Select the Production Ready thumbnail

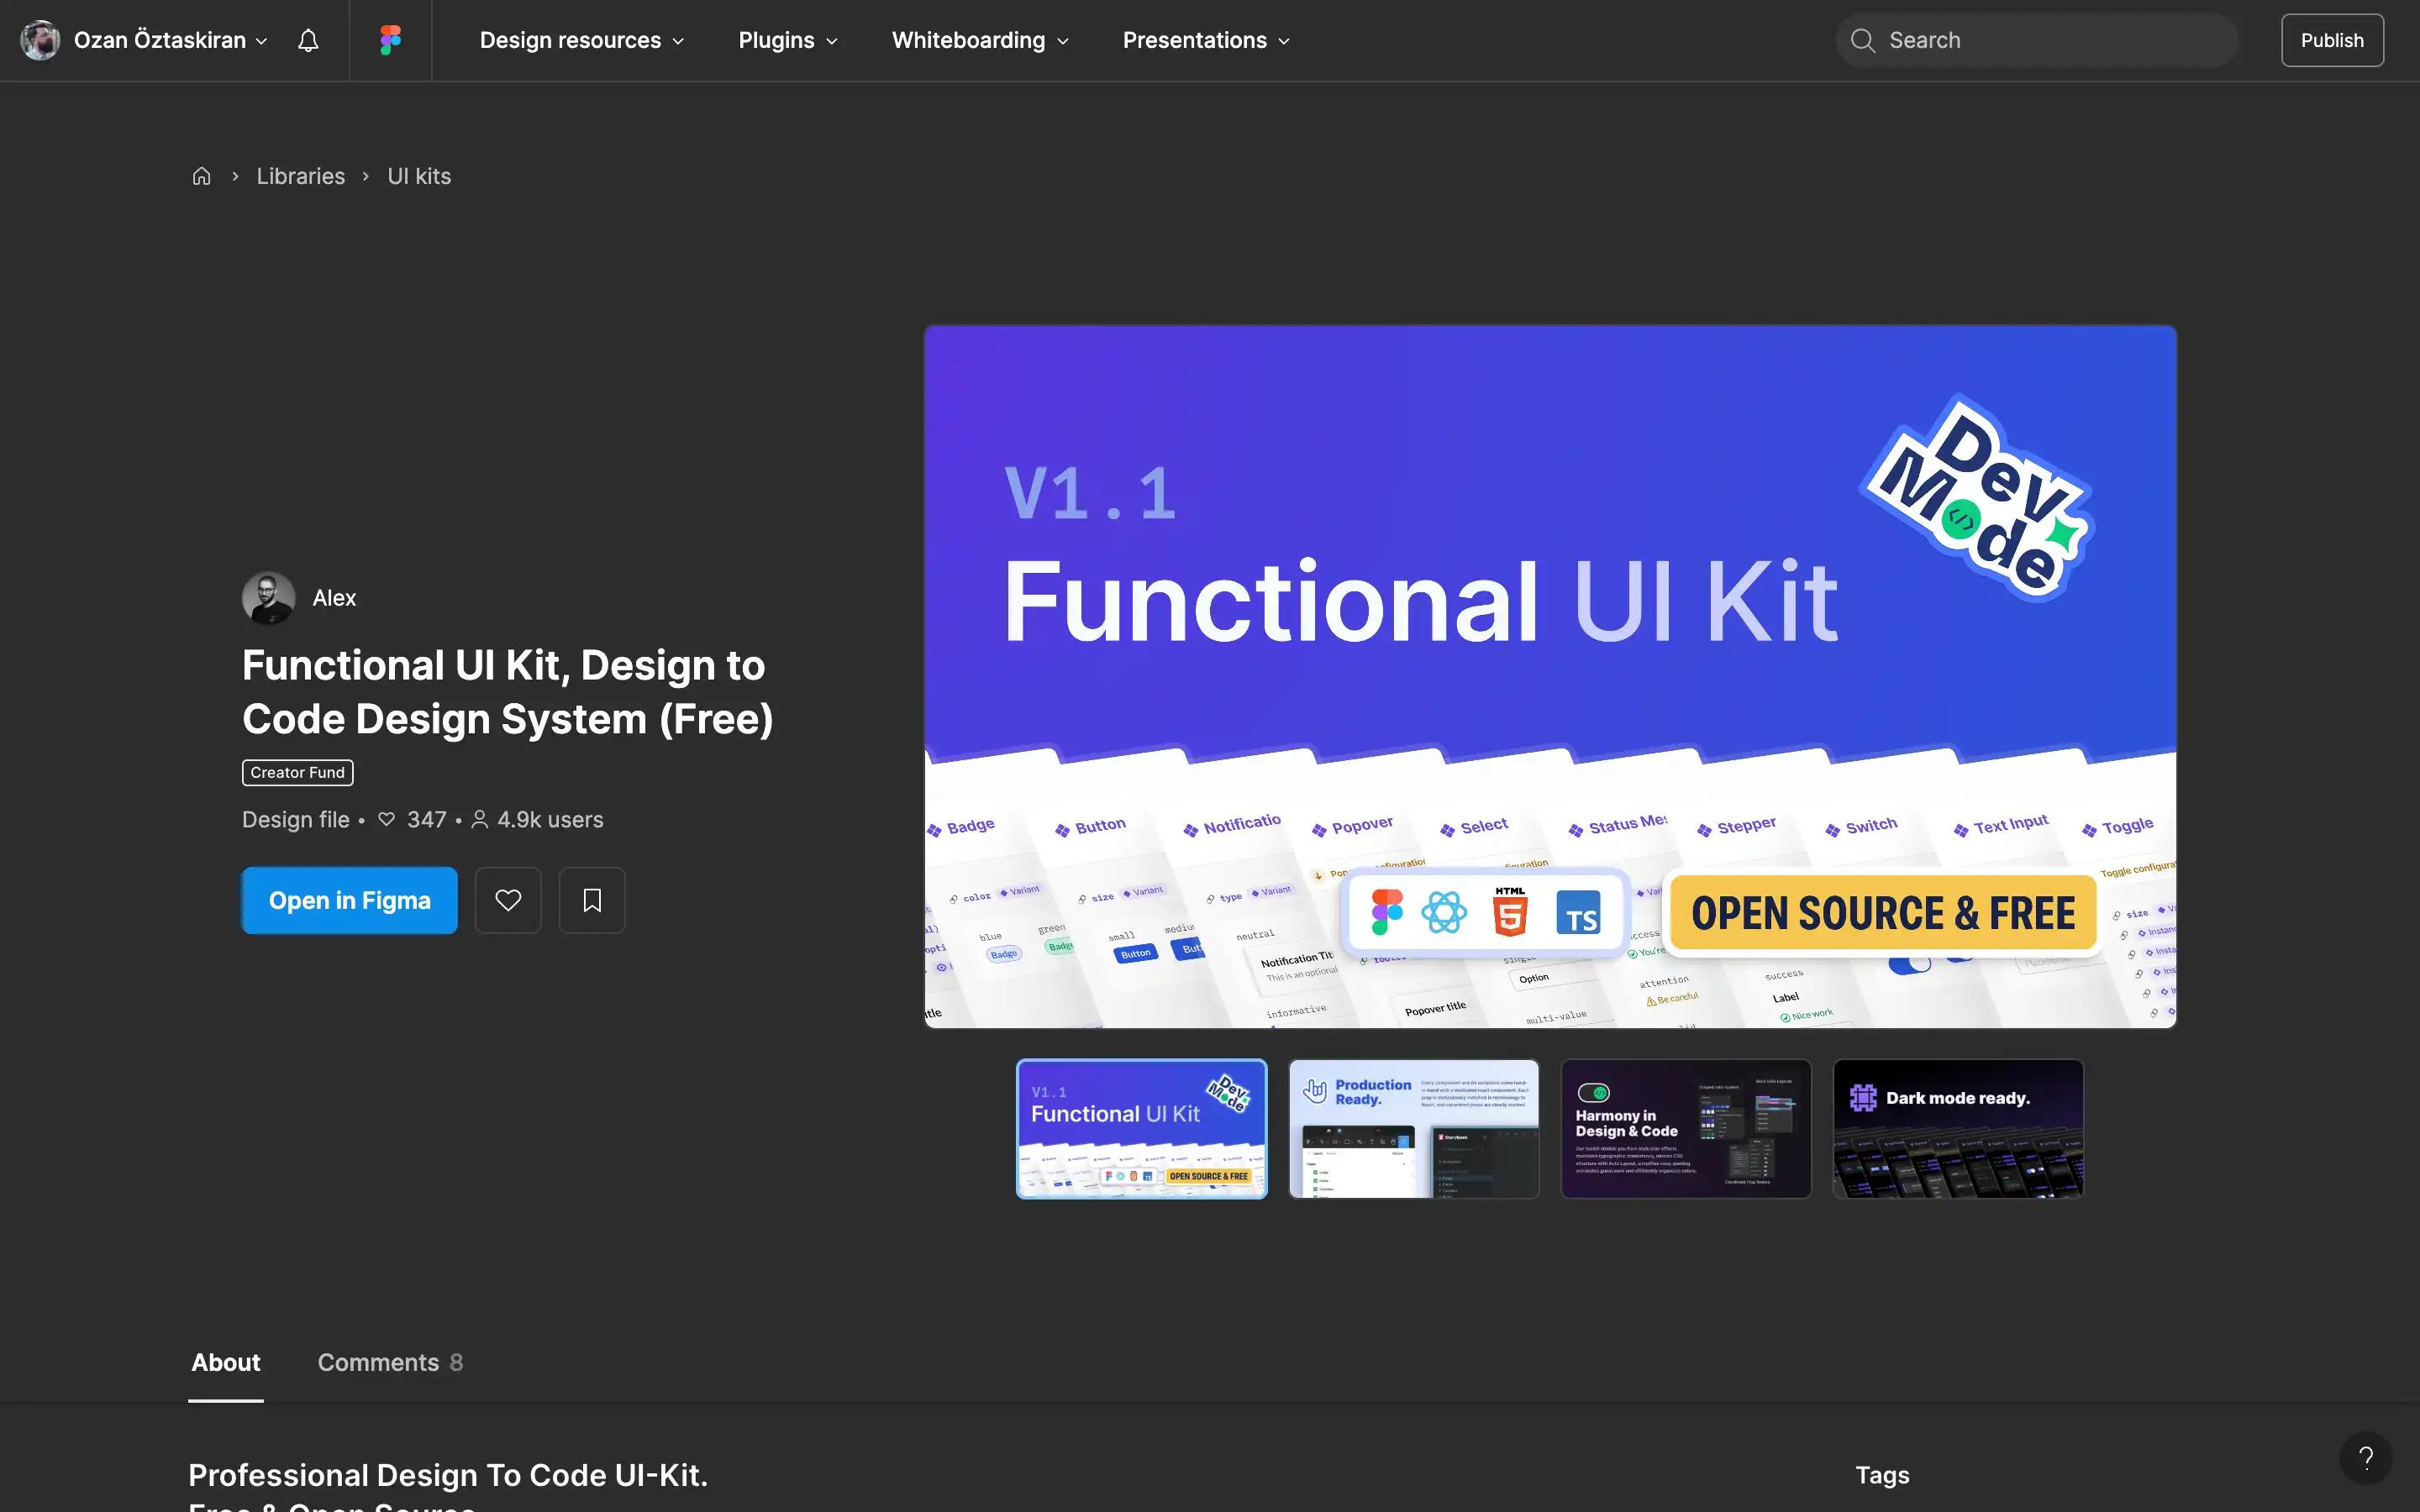click(1414, 1129)
